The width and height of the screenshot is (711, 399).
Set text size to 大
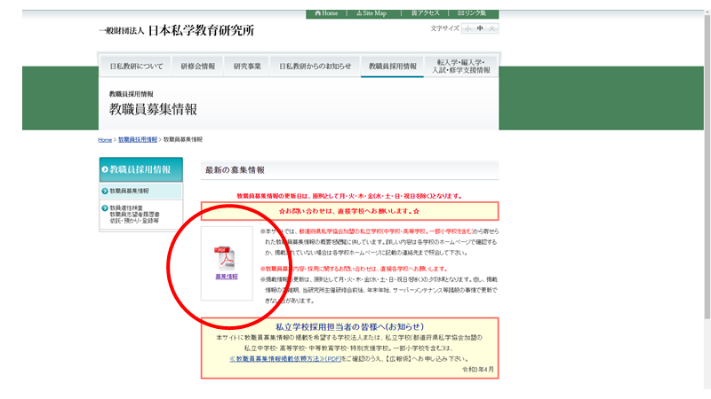(492, 28)
